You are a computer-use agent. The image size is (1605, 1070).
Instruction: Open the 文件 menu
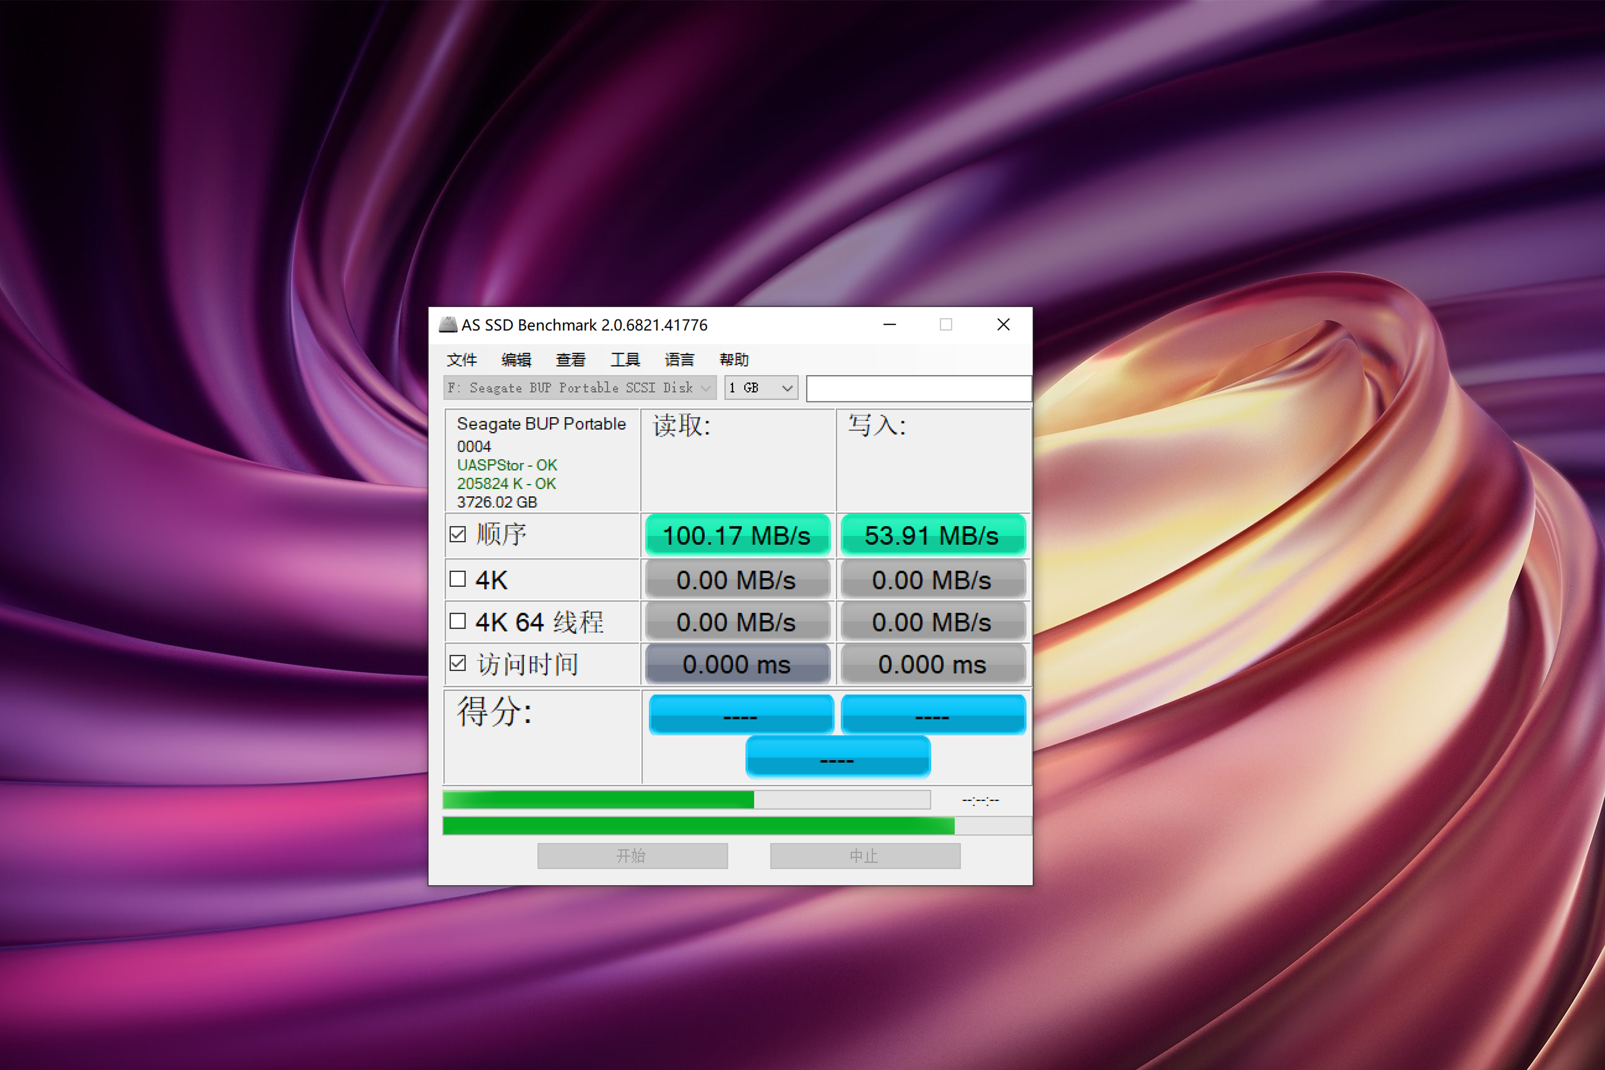tap(461, 360)
